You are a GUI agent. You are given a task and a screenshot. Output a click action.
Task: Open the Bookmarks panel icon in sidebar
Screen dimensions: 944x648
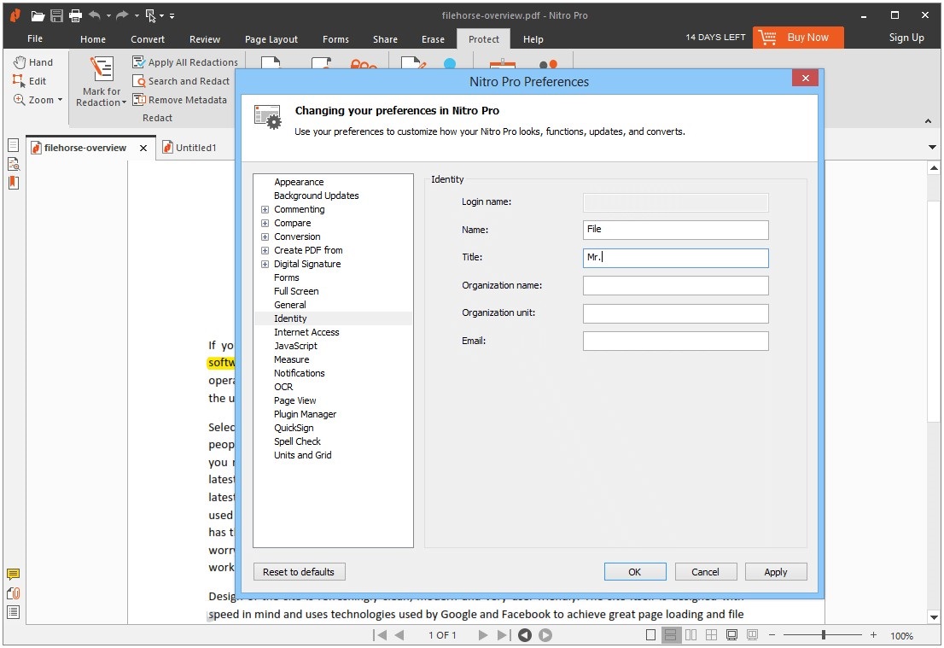click(x=14, y=183)
